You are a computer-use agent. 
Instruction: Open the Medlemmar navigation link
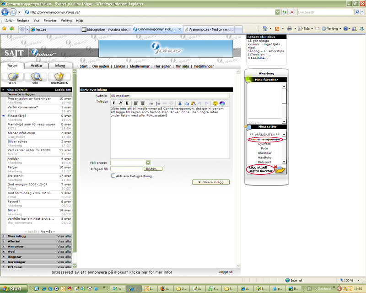tap(140, 66)
